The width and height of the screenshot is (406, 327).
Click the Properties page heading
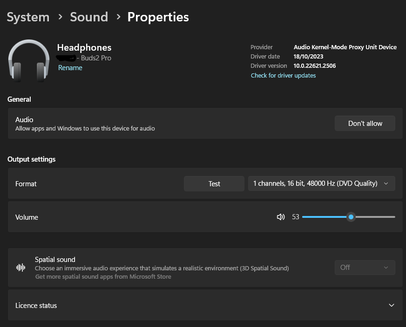coord(158,17)
